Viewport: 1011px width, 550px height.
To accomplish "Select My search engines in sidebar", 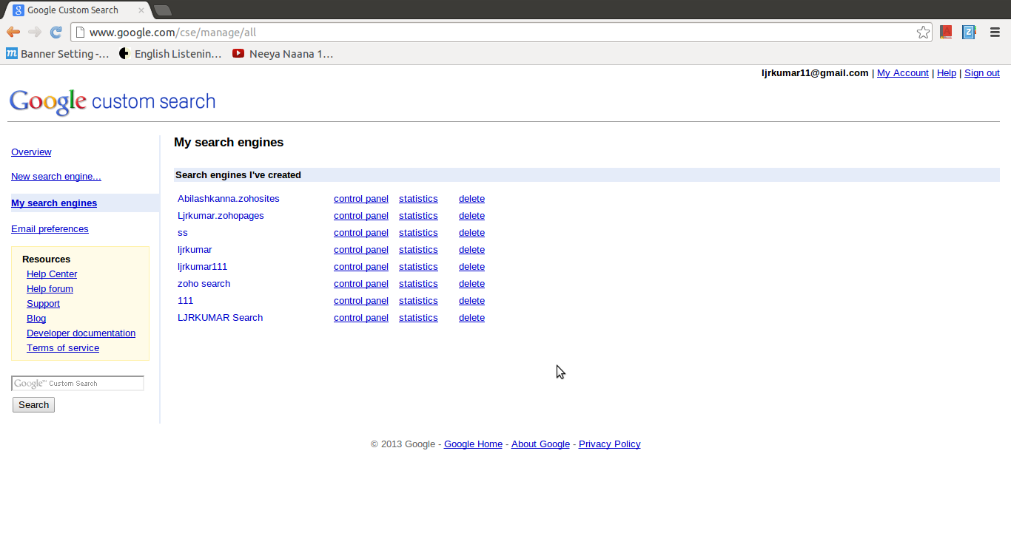I will 54,203.
